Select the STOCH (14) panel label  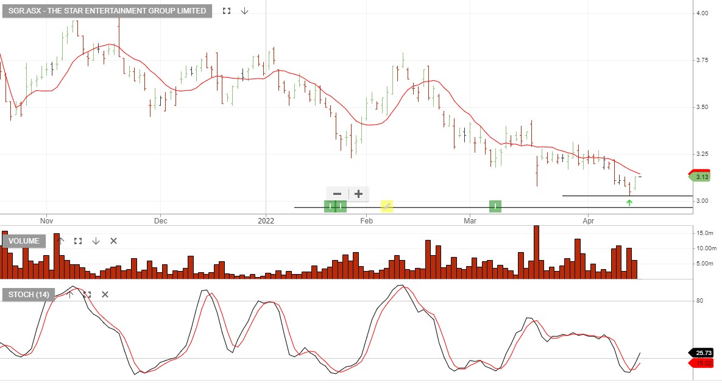[x=27, y=295]
